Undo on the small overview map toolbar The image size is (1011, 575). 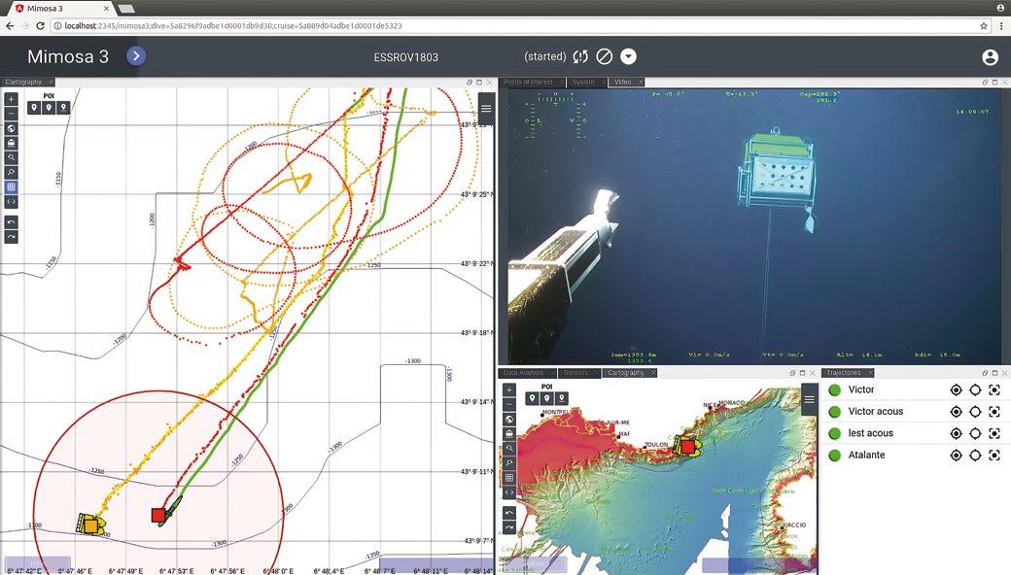click(x=508, y=513)
